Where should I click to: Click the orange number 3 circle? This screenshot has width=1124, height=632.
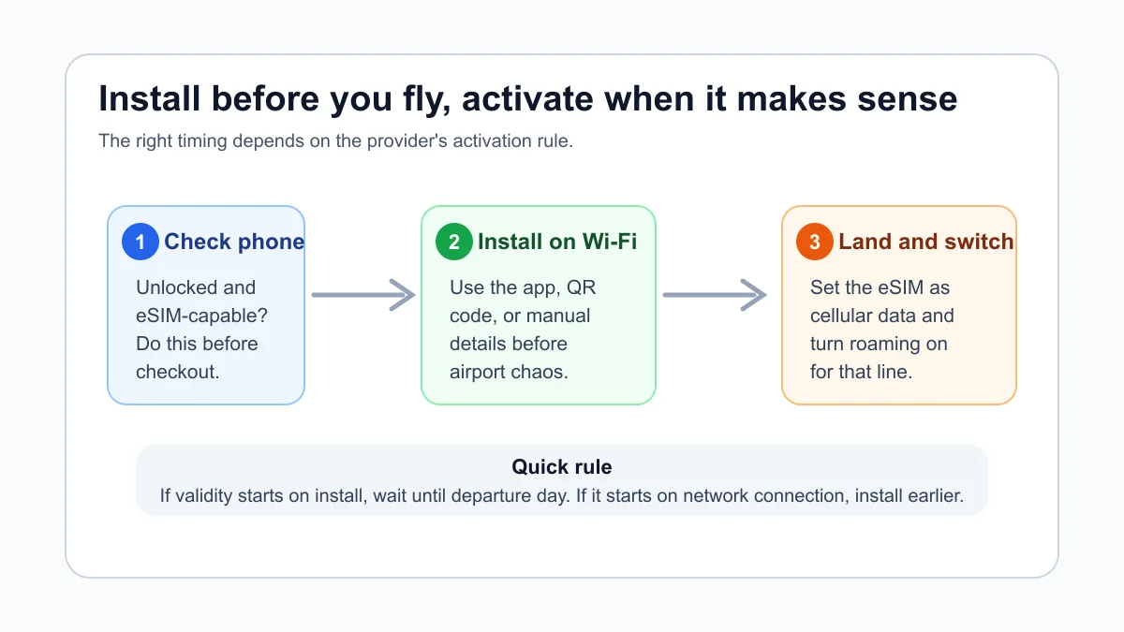(x=815, y=243)
